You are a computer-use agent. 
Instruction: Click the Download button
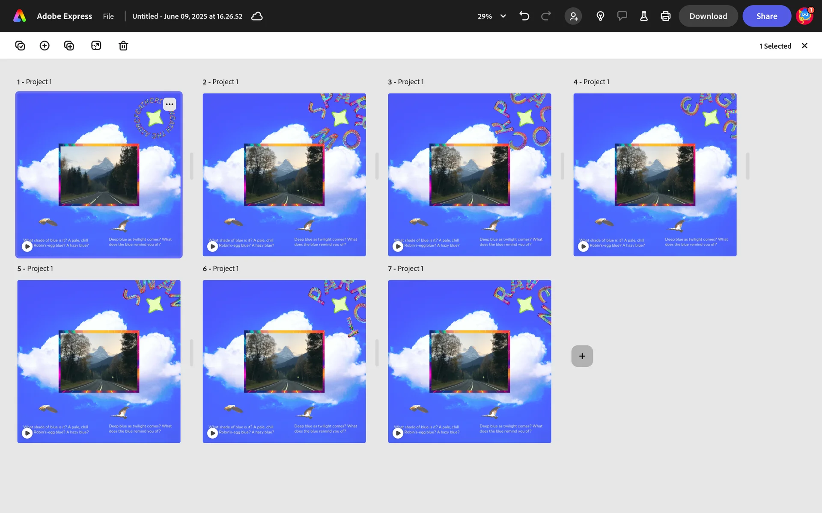pos(708,16)
